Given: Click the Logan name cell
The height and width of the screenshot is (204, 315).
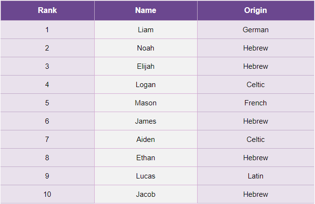Looking at the screenshot, I should click(145, 85).
